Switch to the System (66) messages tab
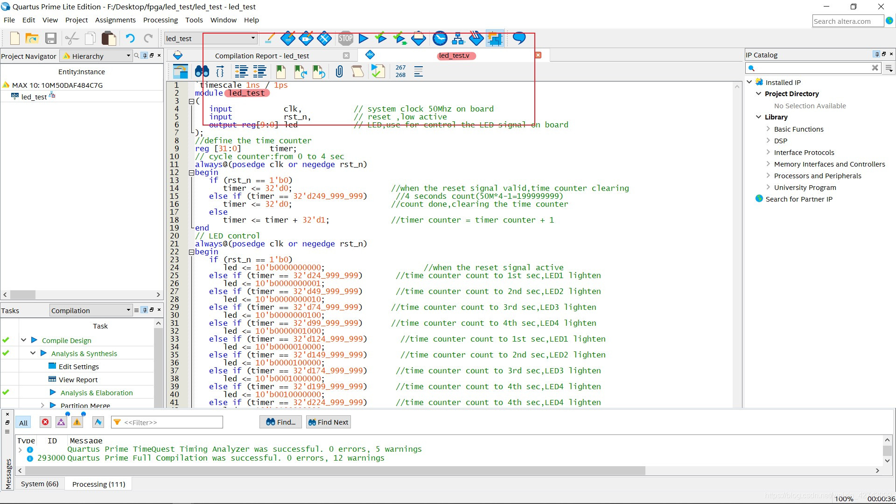 [x=40, y=484]
